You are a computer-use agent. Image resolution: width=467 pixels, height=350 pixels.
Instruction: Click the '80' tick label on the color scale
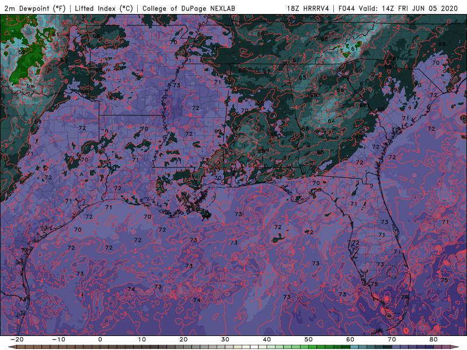434,339
